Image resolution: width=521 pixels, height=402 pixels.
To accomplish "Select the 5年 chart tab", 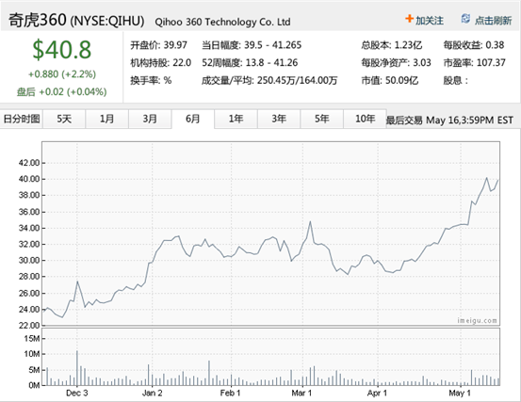I will [x=321, y=119].
